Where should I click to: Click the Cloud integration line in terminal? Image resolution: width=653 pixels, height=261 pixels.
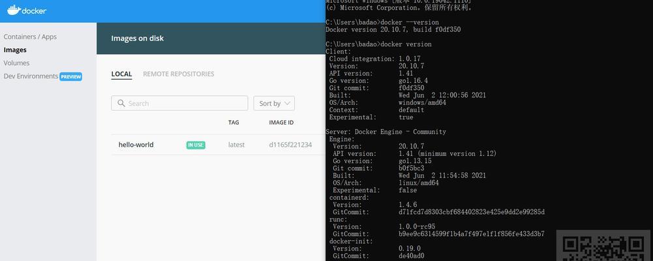click(375, 59)
